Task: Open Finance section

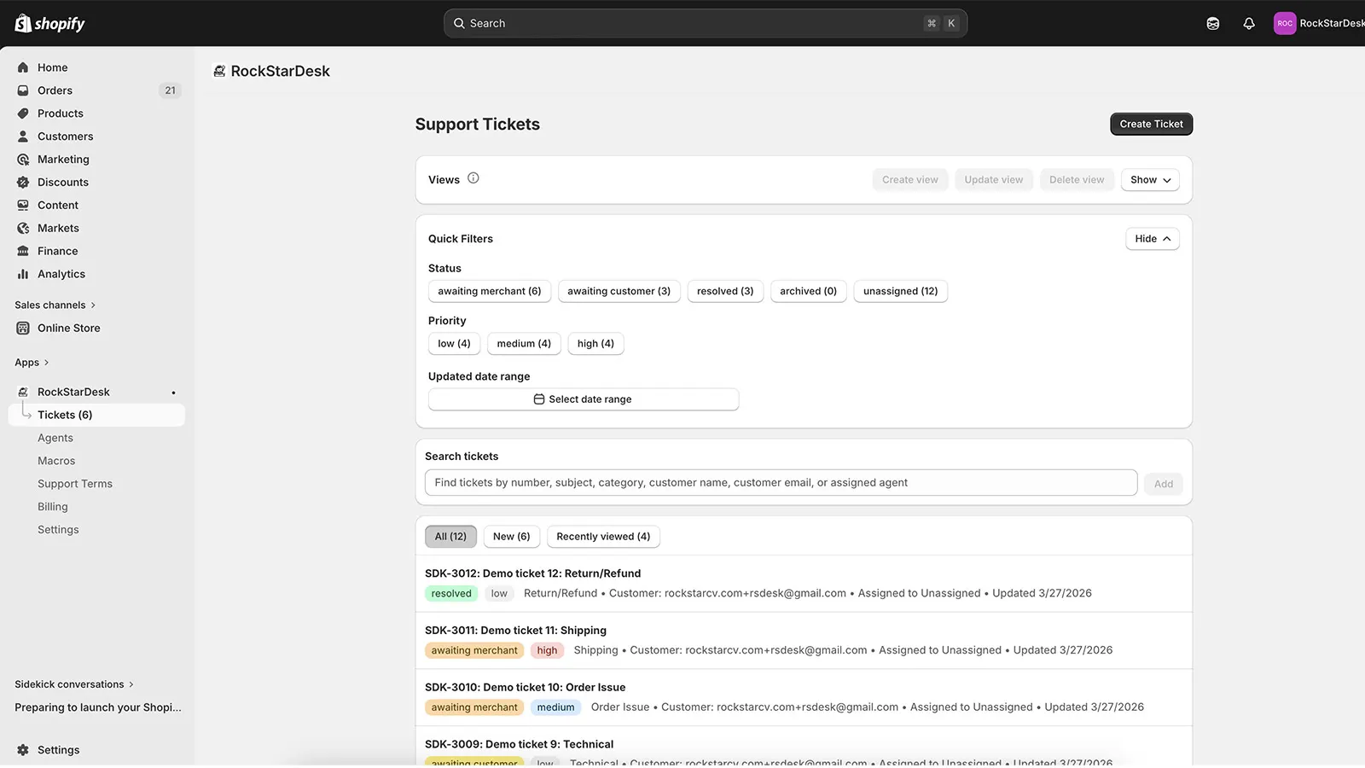Action: click(x=57, y=252)
